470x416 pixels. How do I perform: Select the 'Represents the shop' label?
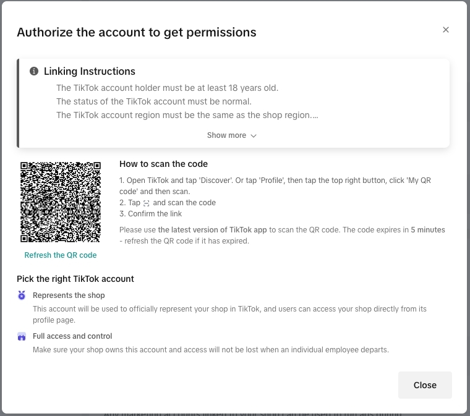pyautogui.click(x=69, y=295)
